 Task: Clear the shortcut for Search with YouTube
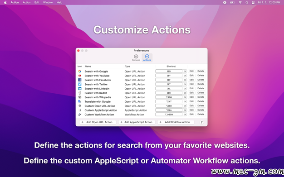(x=185, y=76)
